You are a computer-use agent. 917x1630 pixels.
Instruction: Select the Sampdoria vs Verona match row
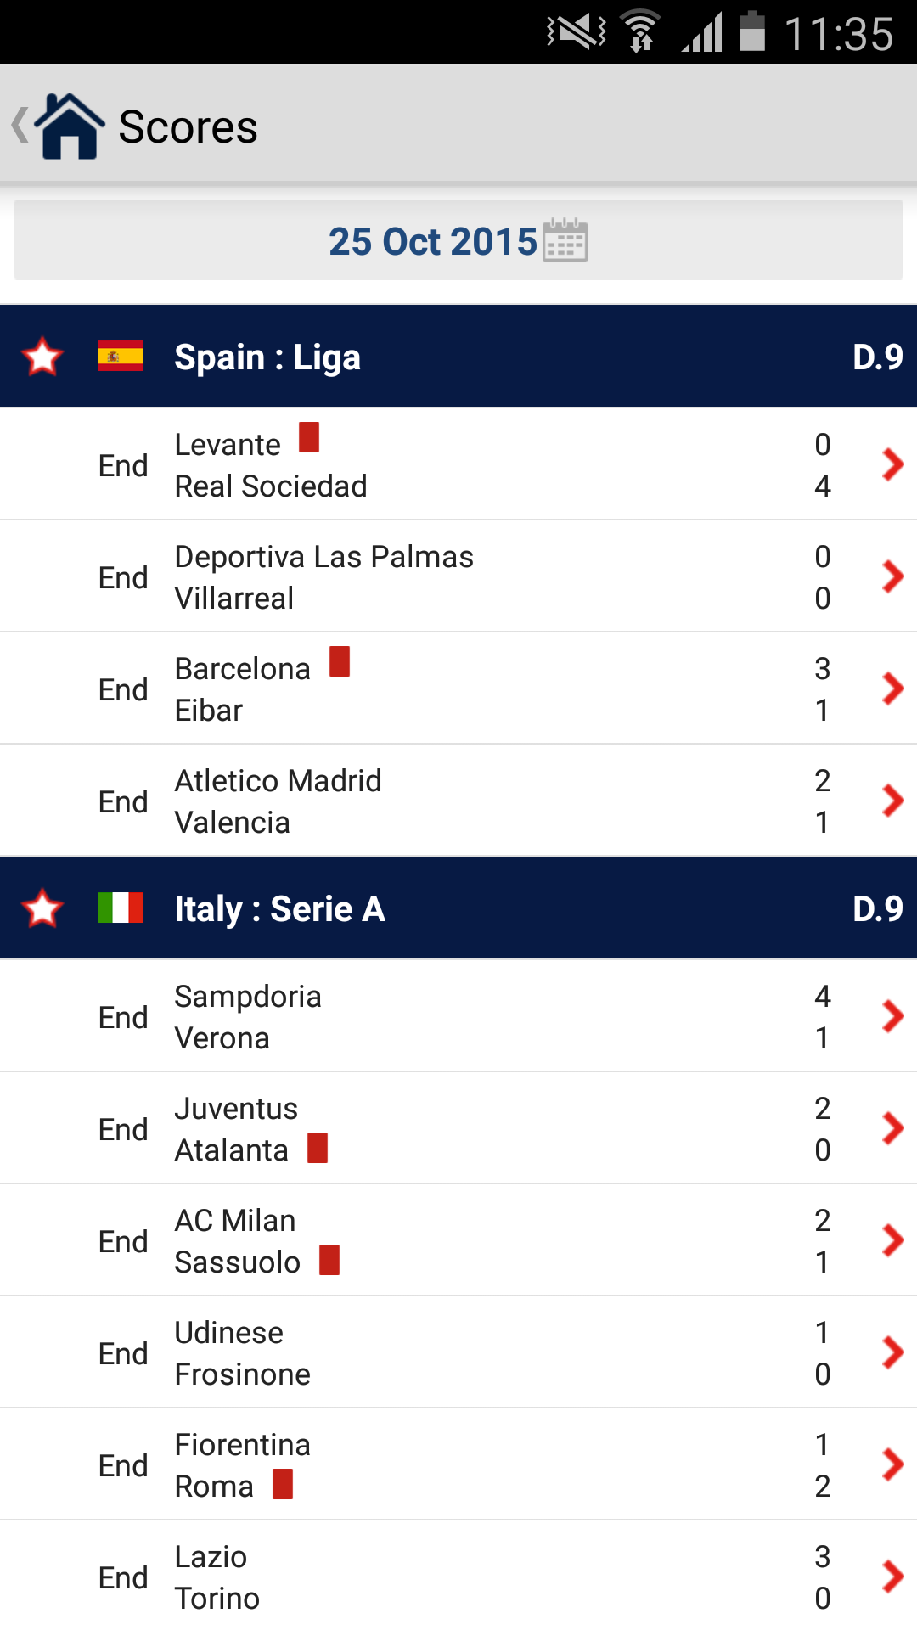pos(458,1016)
